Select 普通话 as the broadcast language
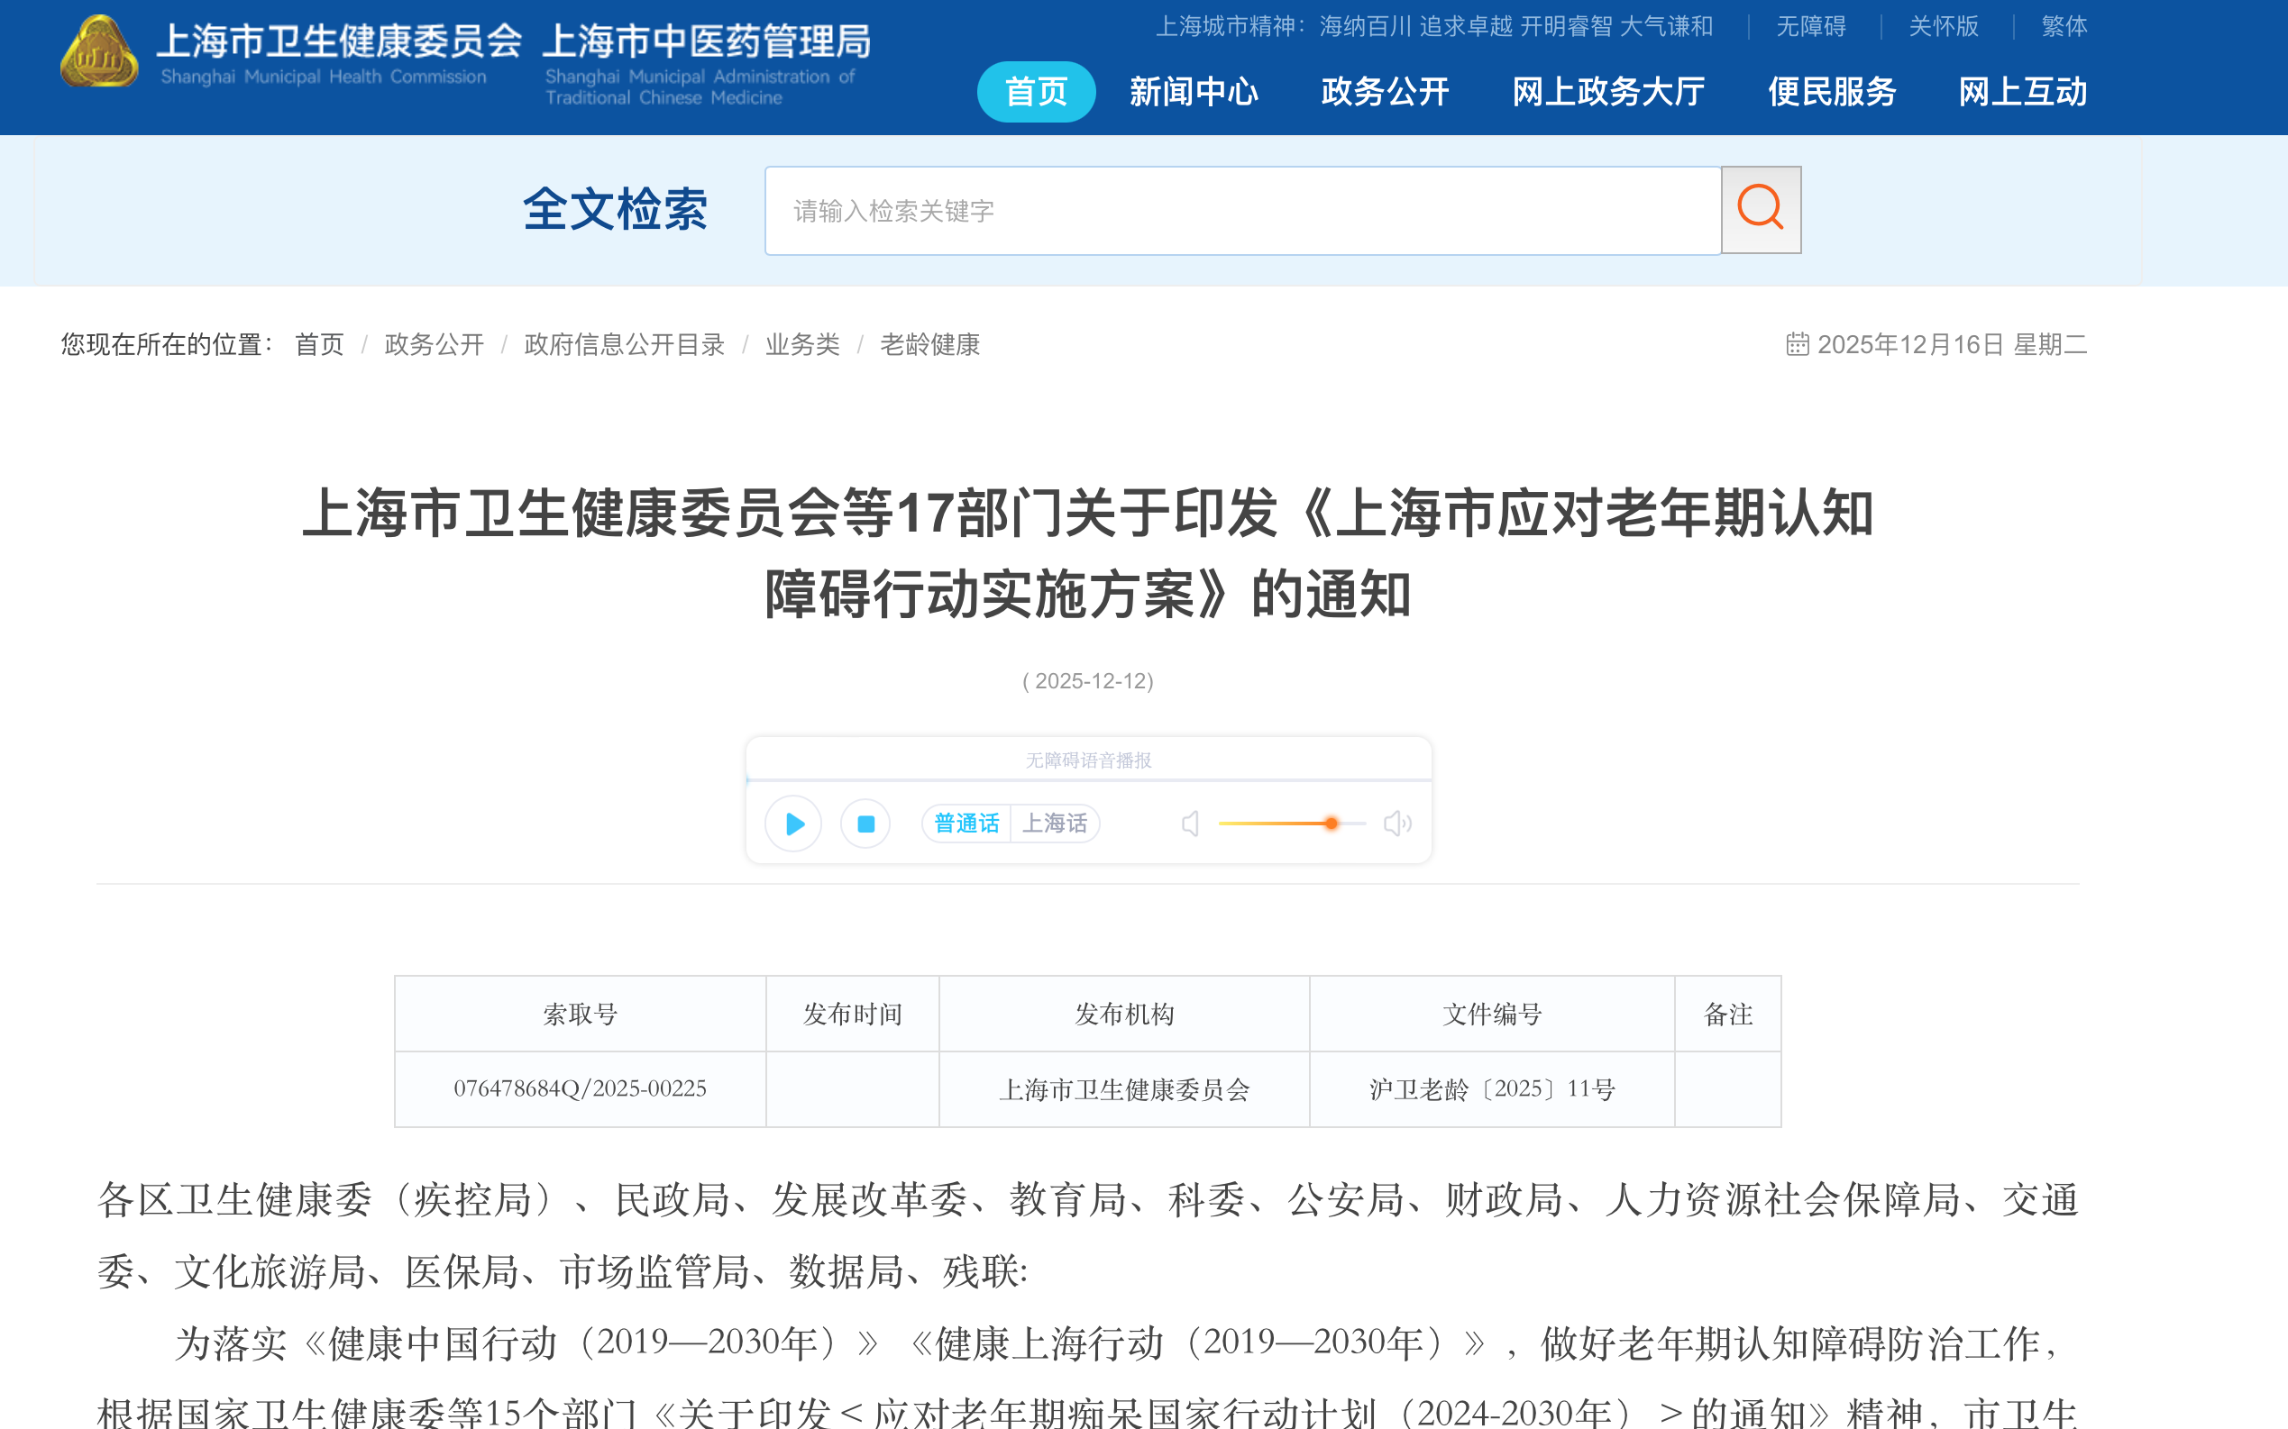 tap(966, 824)
